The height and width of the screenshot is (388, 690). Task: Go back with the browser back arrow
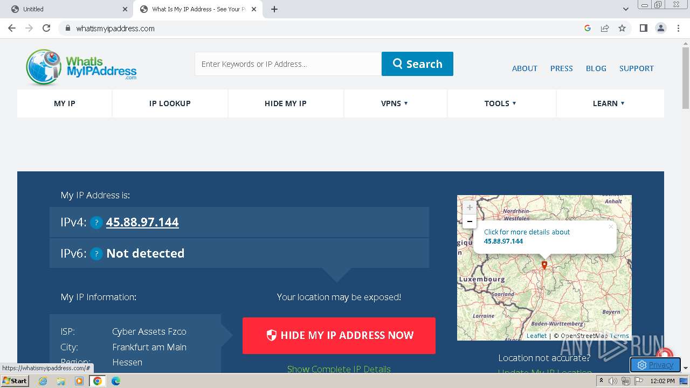[x=12, y=28]
